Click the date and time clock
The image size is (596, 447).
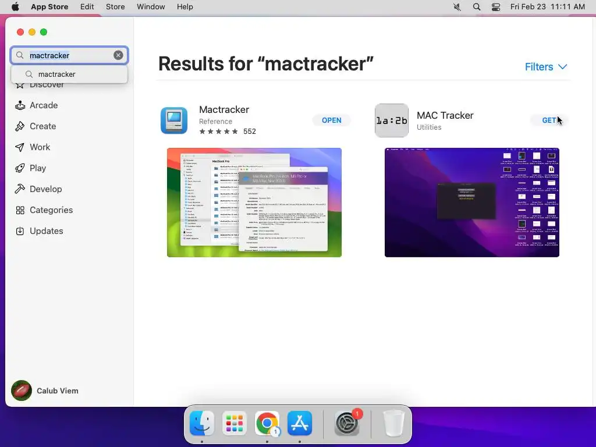pyautogui.click(x=547, y=7)
